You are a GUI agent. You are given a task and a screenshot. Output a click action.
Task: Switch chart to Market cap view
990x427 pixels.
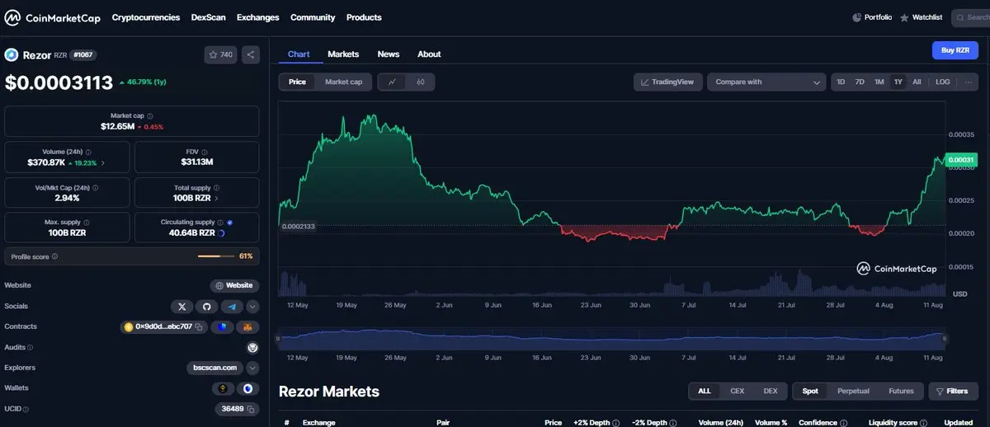tap(343, 82)
